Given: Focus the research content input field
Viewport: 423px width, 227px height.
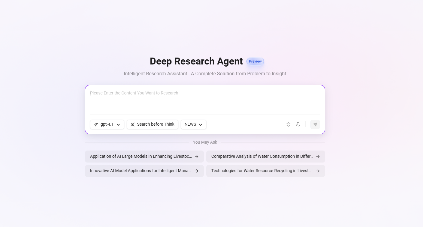Looking at the screenshot, I should pyautogui.click(x=205, y=100).
